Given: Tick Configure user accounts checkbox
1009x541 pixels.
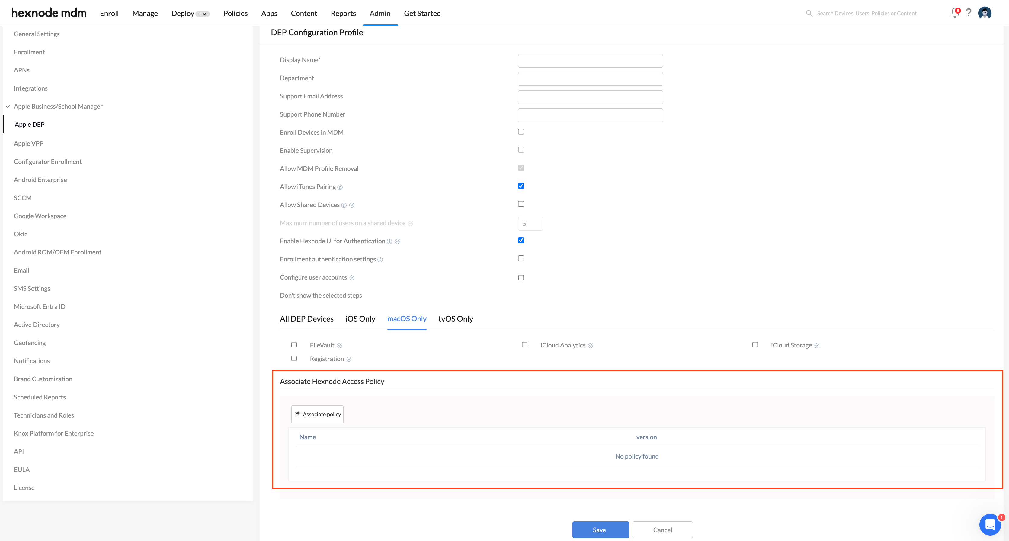Looking at the screenshot, I should [x=521, y=278].
